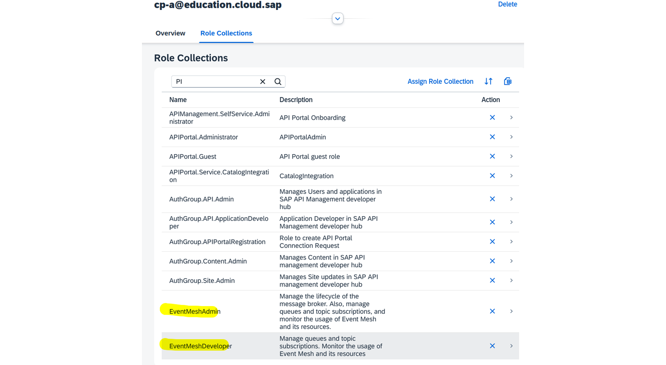Image resolution: width=666 pixels, height=365 pixels.
Task: Click the Action column header
Action: pyautogui.click(x=490, y=100)
